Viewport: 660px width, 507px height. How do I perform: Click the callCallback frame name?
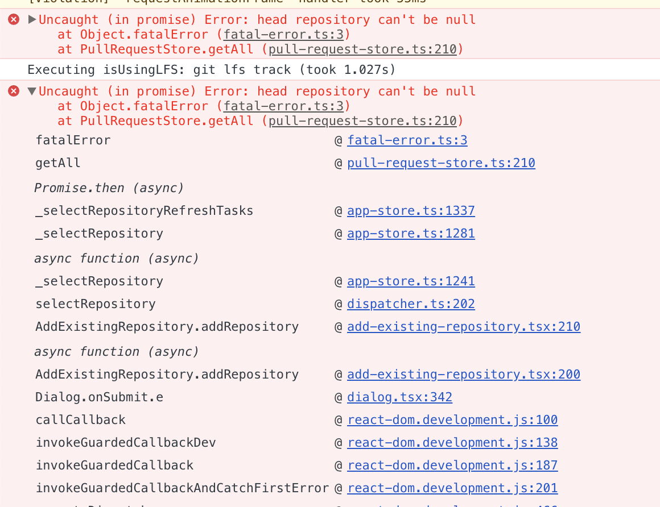(80, 419)
